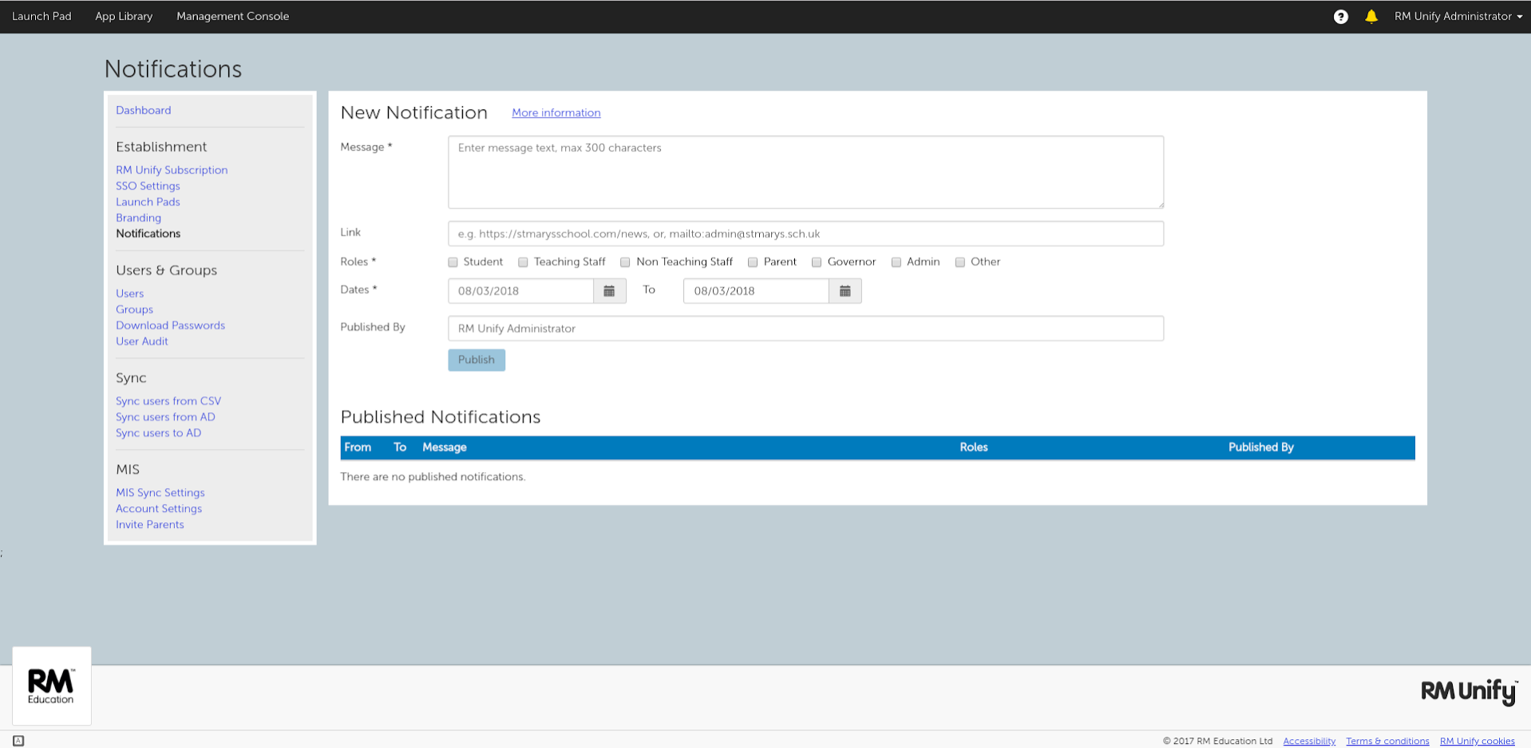Open Sync users from CSV
Image resolution: width=1531 pixels, height=748 pixels.
pos(168,401)
